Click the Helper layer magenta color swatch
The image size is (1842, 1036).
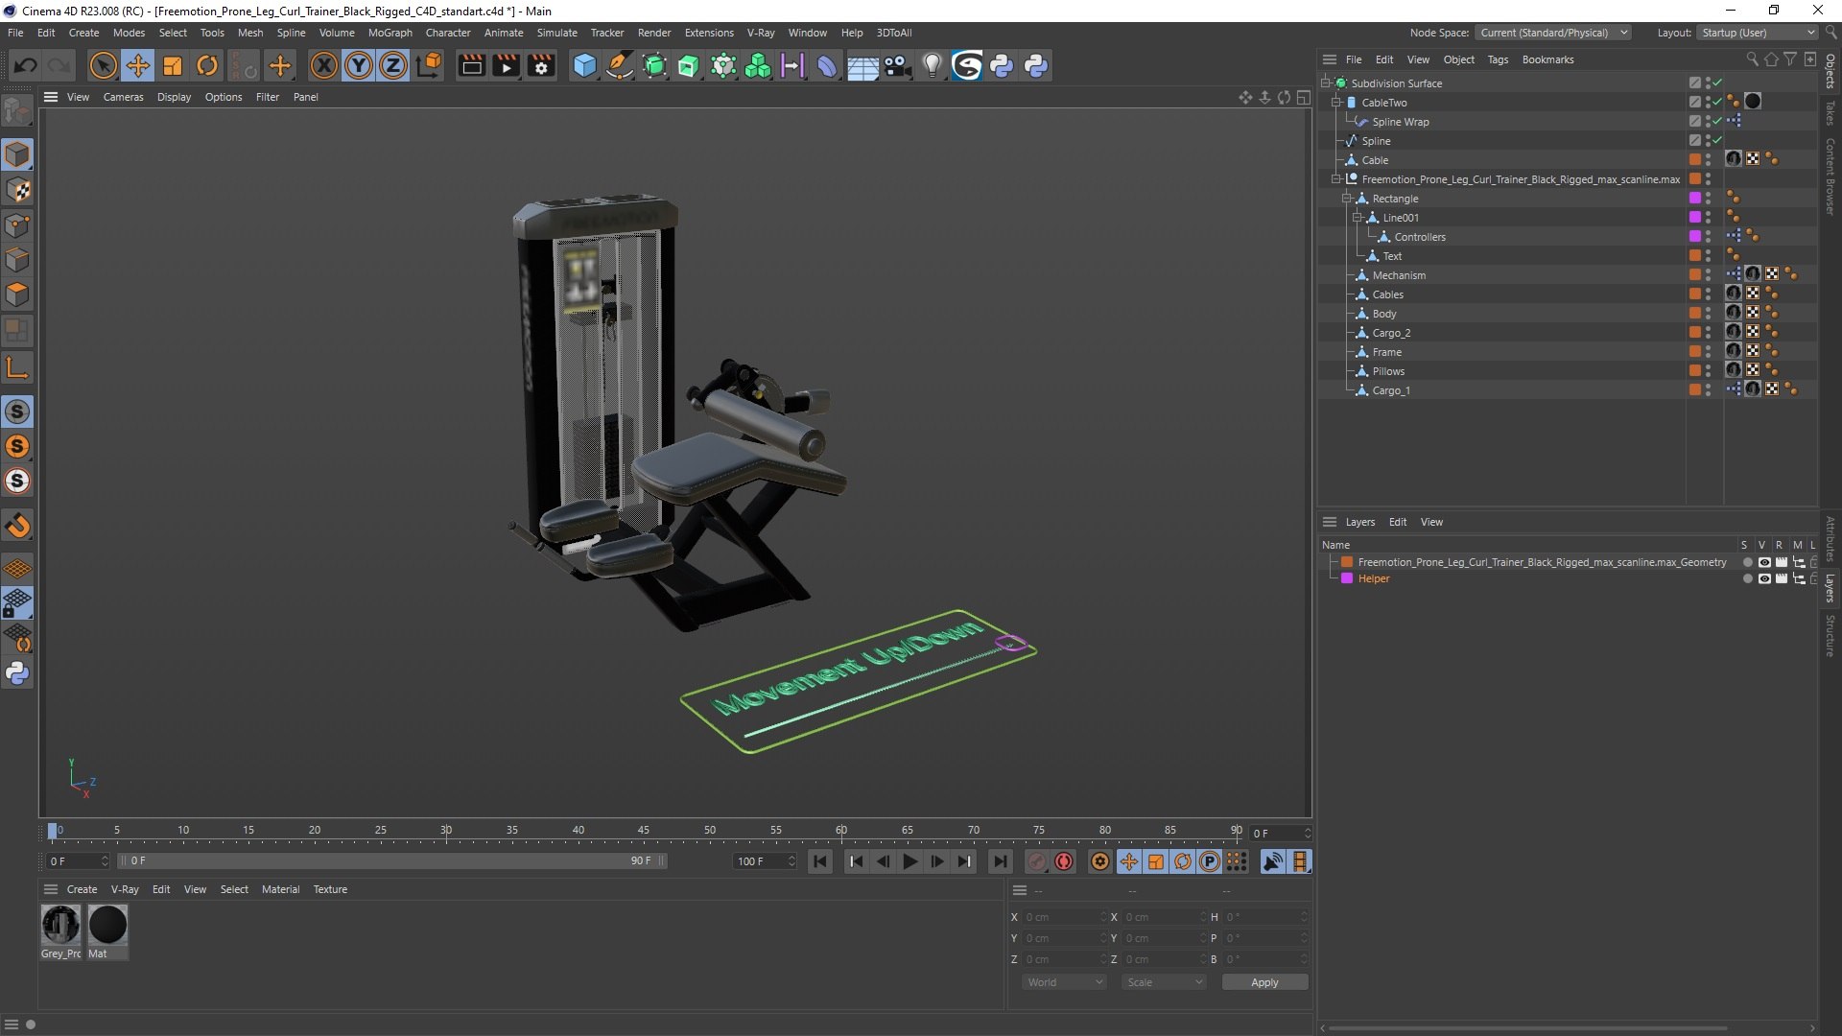pyautogui.click(x=1347, y=579)
